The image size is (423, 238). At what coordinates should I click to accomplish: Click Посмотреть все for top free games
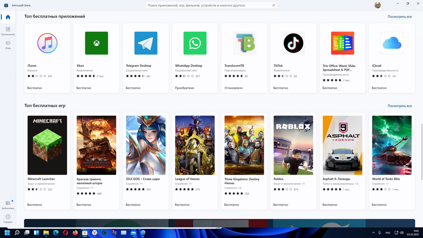pyautogui.click(x=400, y=106)
